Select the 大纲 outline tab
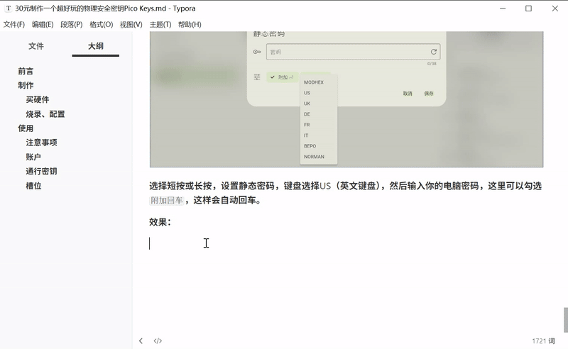The image size is (568, 349). 95,46
